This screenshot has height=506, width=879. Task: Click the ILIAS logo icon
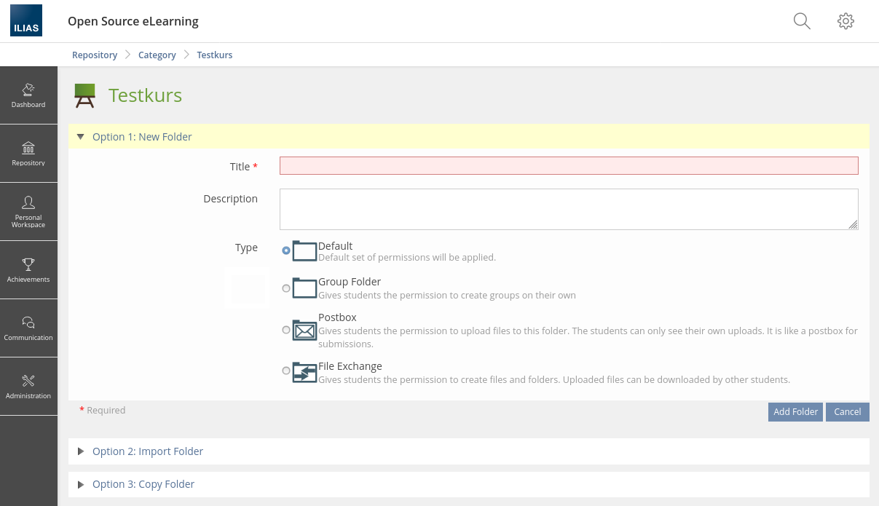26,20
